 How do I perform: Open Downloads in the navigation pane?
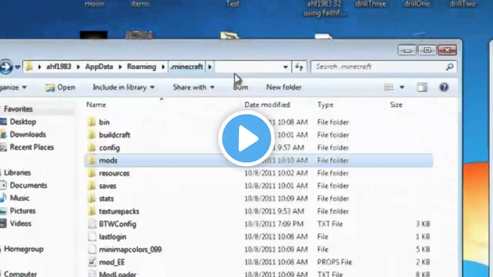click(x=28, y=135)
